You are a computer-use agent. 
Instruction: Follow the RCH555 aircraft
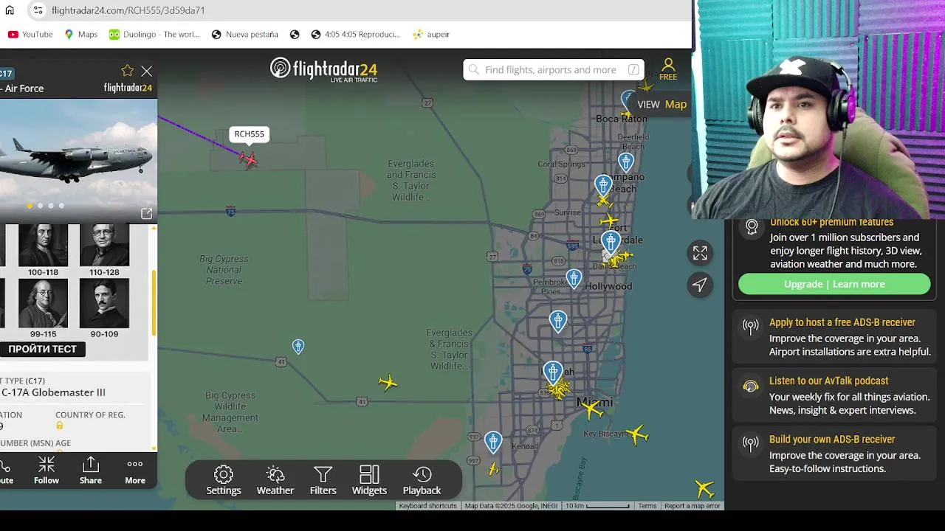pyautogui.click(x=47, y=470)
